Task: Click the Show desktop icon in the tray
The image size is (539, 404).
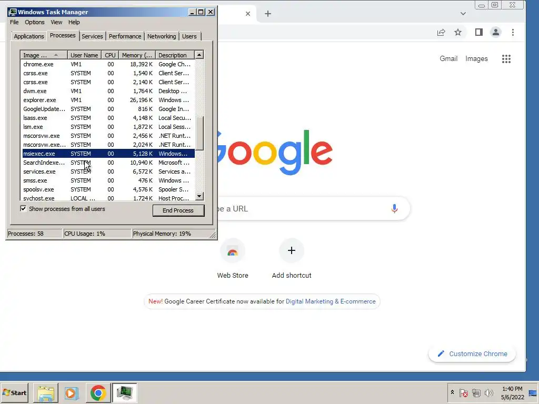Action: pyautogui.click(x=533, y=392)
